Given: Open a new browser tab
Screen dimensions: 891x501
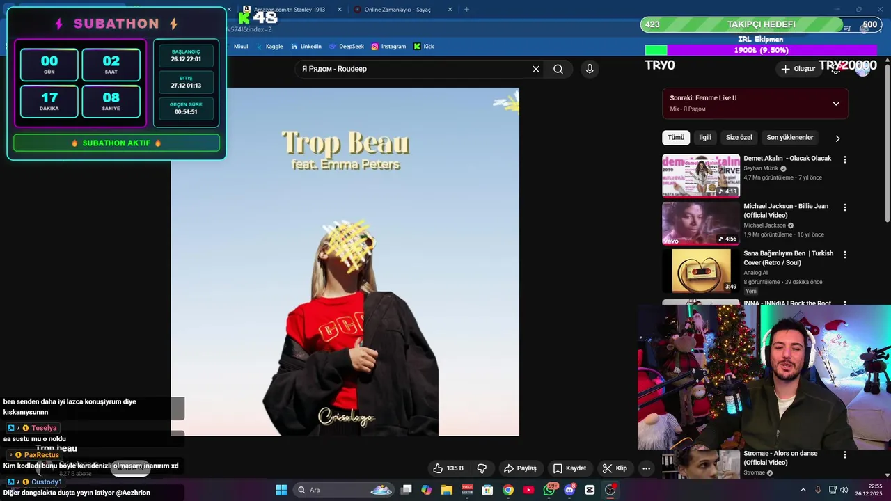Looking at the screenshot, I should (x=466, y=10).
